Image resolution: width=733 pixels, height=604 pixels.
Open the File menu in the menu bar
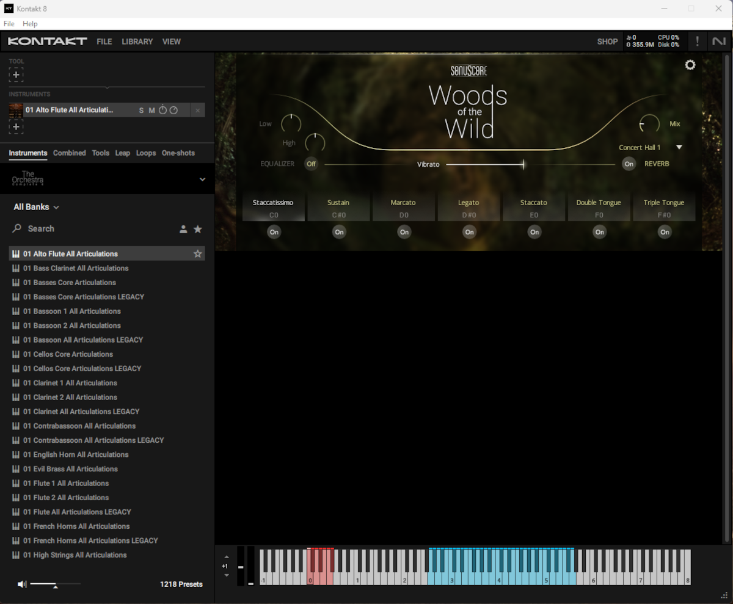9,24
